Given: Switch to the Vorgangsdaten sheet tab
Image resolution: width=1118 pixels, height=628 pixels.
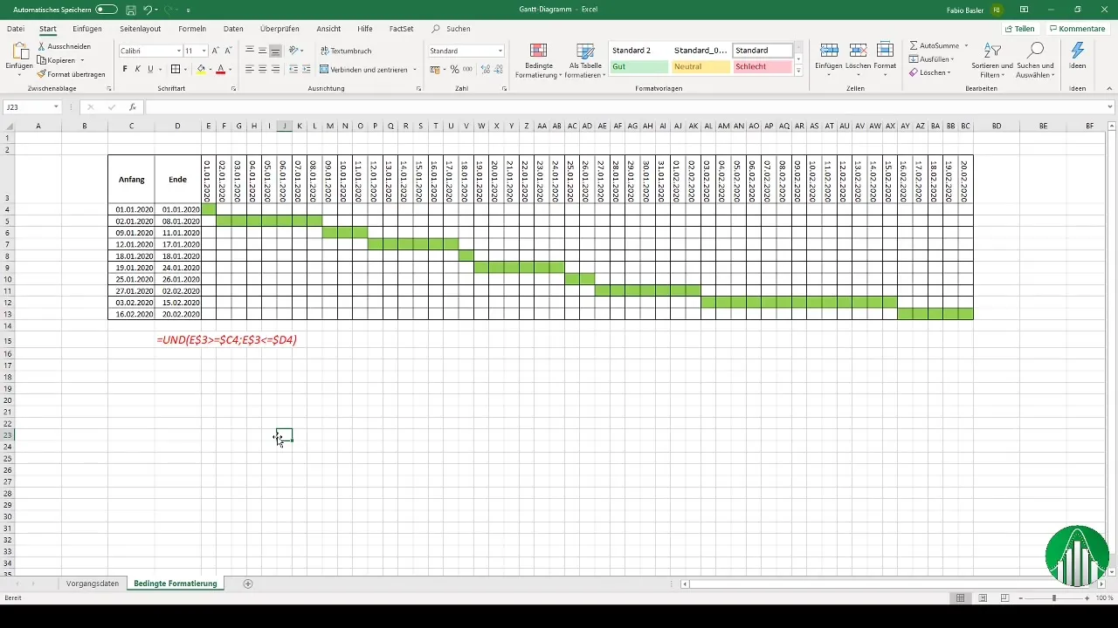Looking at the screenshot, I should 92,584.
